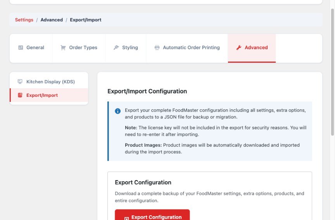Viewport: 335px width, 220px height.
Task: Click the icon inside Export Configuration button
Action: pos(127,218)
